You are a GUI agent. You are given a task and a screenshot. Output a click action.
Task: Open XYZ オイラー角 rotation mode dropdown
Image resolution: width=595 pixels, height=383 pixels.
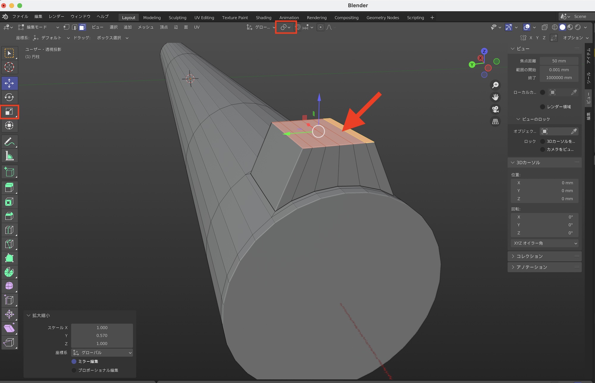coord(544,243)
